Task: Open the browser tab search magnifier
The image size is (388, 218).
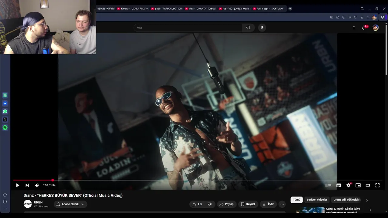Action: pos(362,9)
